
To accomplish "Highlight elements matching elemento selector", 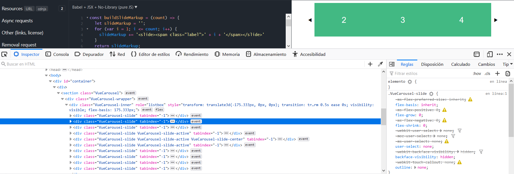I will point(410,82).
